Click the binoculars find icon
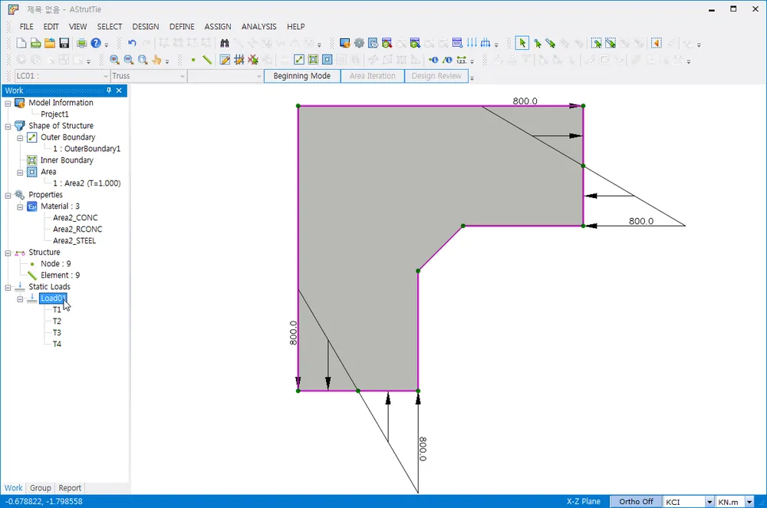 point(225,43)
